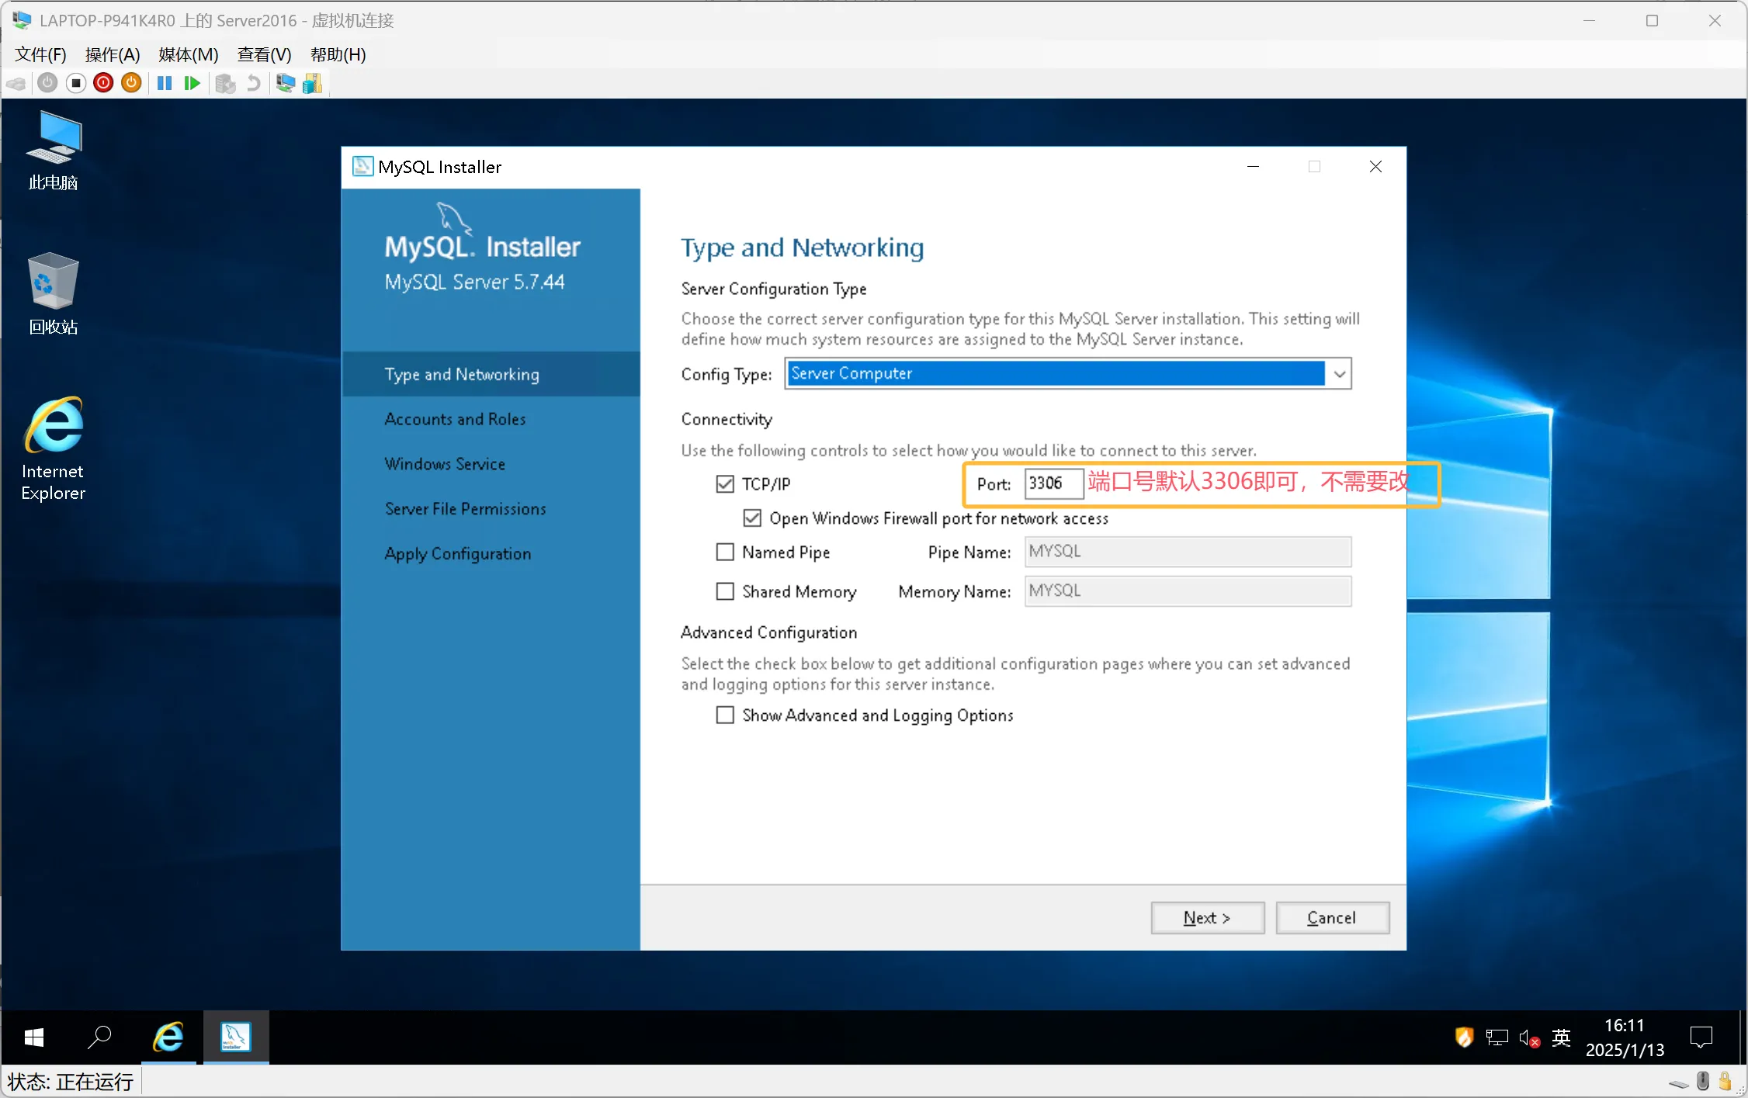Click the Cancel button

click(x=1332, y=918)
